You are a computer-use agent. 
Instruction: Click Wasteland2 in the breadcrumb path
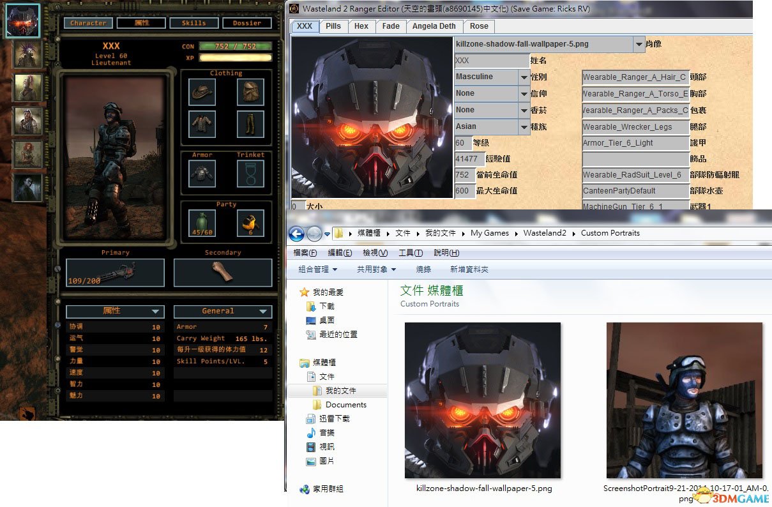click(545, 233)
